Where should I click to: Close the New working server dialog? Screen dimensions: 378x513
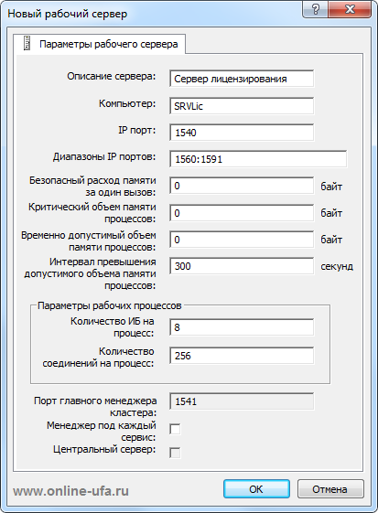coord(350,9)
